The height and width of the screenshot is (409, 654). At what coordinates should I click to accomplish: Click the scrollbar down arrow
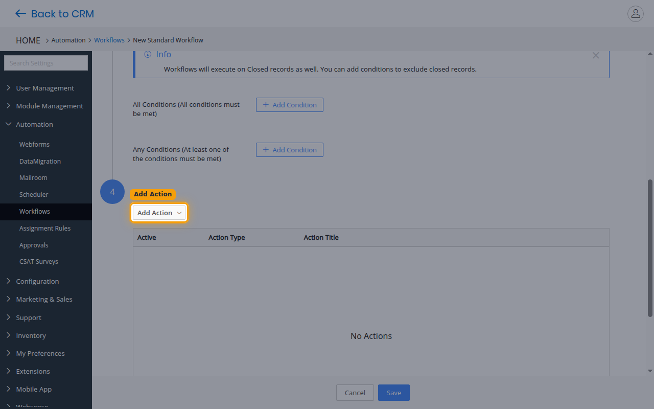point(650,371)
